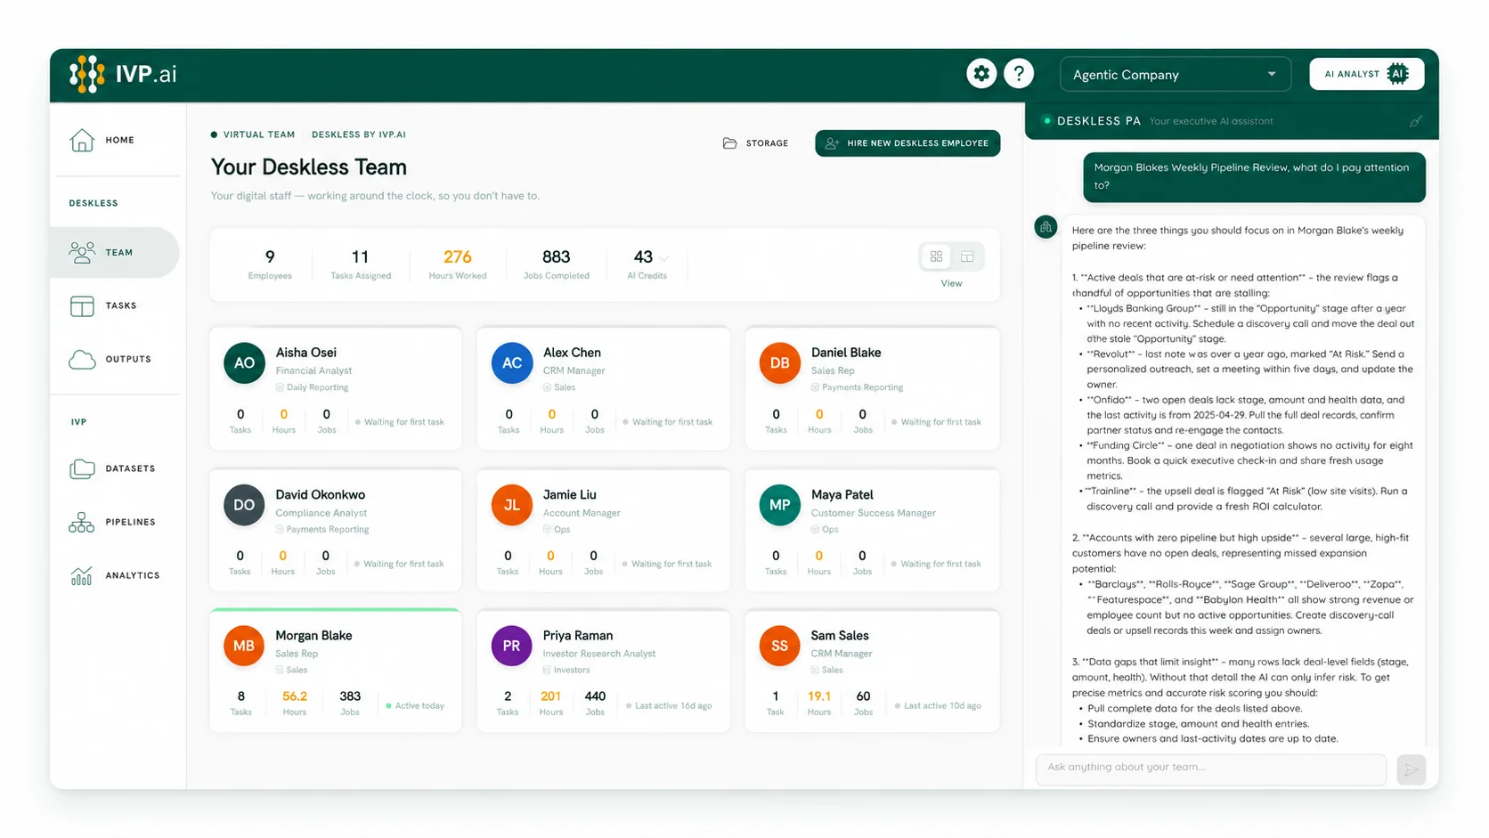Screen dimensions: 1489x838
Task: Click the Datasets folder icon
Action: [82, 469]
